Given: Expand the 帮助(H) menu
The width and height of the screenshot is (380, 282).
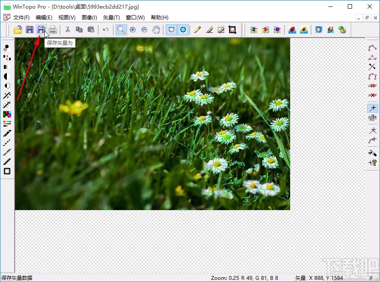Looking at the screenshot, I should click(159, 18).
